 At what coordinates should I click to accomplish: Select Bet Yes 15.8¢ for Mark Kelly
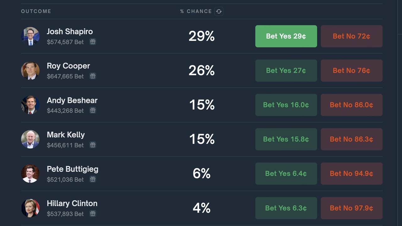[x=286, y=139]
